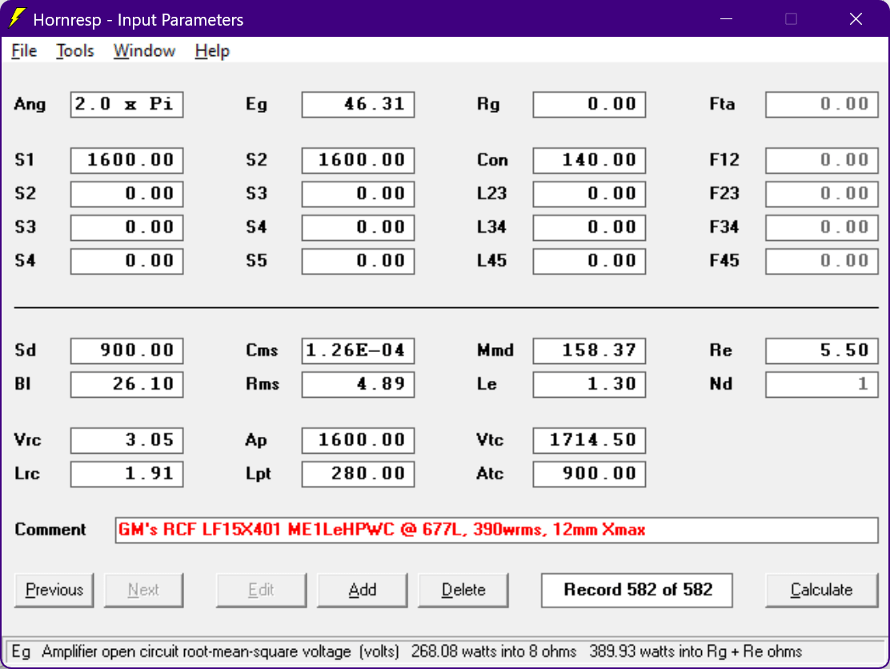Delete the current record

[463, 590]
